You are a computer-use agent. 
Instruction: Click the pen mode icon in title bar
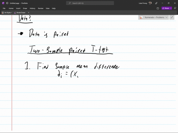coord(156,3)
